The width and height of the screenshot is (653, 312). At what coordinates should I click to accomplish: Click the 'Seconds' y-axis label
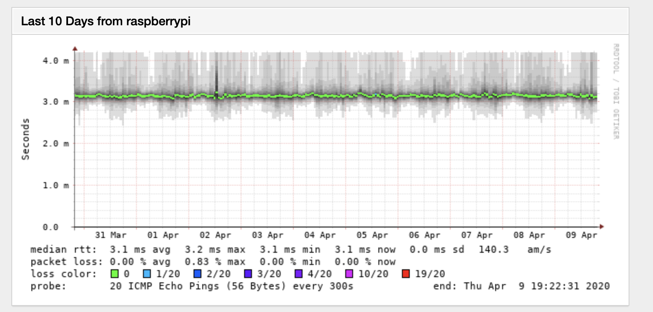(x=25, y=137)
